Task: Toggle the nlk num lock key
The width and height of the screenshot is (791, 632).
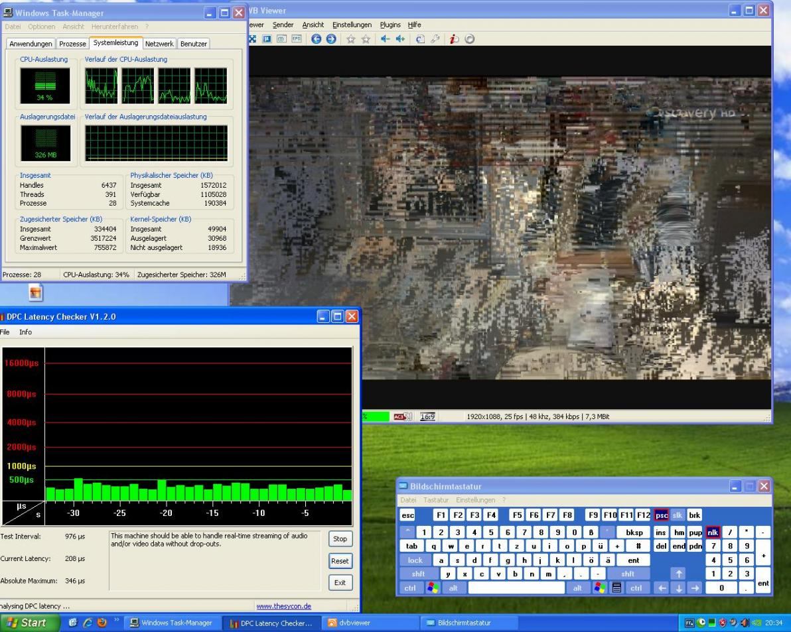Action: [713, 533]
